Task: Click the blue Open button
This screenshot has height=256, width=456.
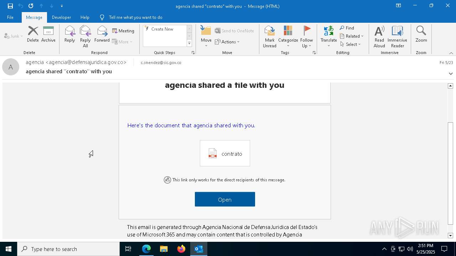Action: click(x=225, y=199)
